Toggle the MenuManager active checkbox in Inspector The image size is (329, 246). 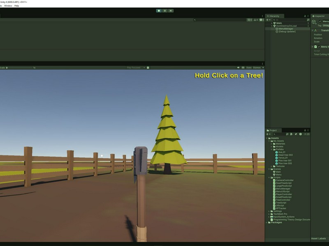(320, 21)
